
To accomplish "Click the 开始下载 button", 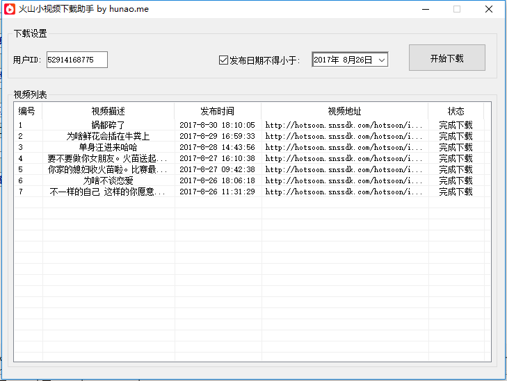I will (x=447, y=58).
